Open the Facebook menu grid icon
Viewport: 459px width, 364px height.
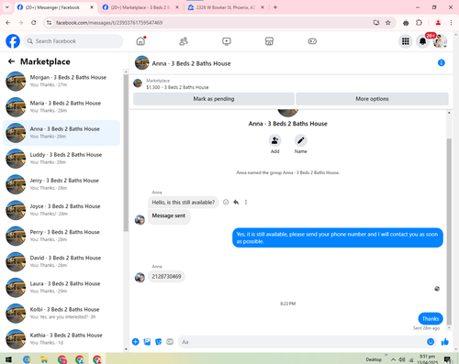pos(406,41)
